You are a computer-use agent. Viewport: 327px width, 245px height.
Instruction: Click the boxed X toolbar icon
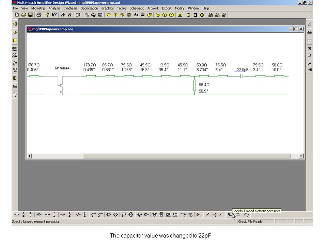point(129,15)
